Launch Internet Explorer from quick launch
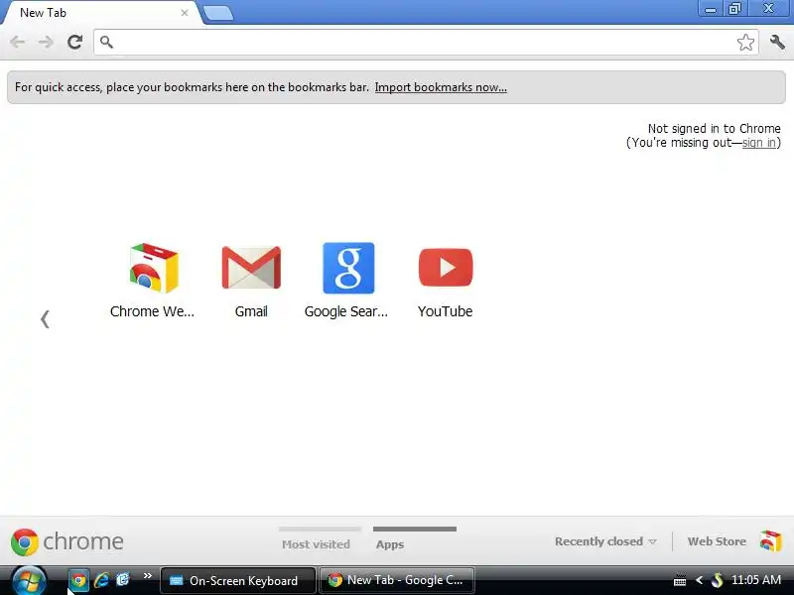 pos(101,580)
